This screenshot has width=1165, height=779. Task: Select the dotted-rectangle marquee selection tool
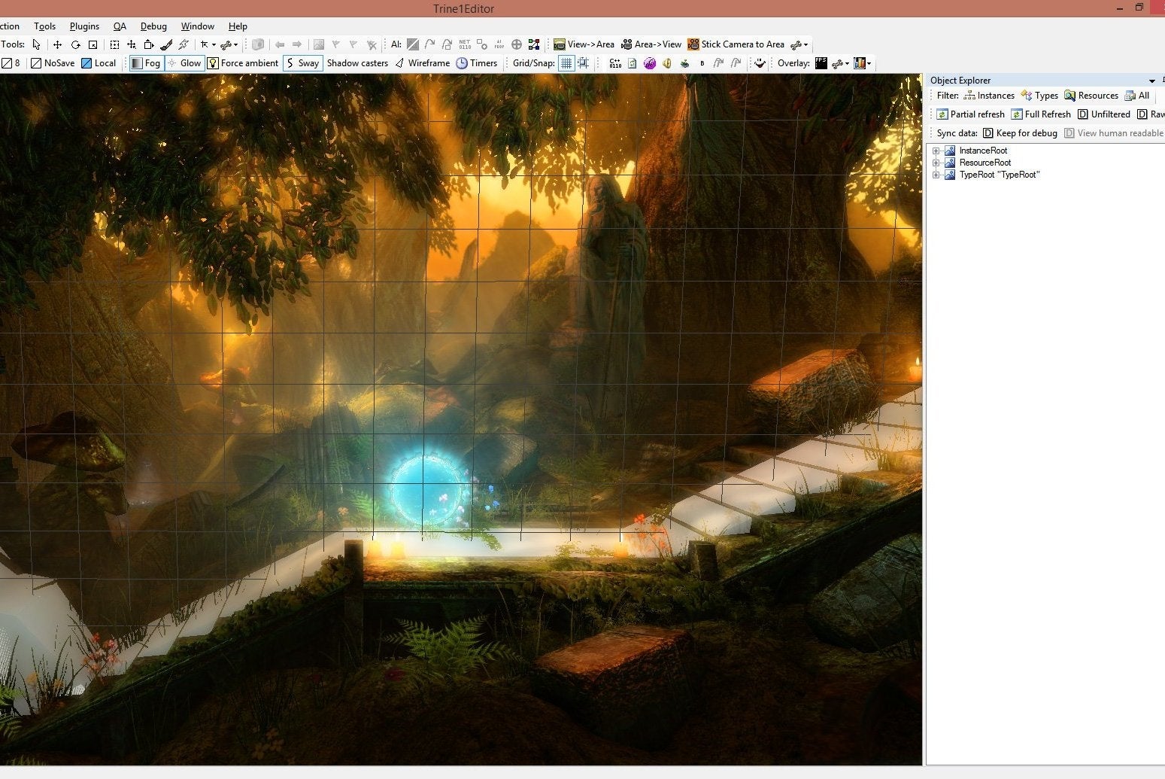click(x=114, y=44)
